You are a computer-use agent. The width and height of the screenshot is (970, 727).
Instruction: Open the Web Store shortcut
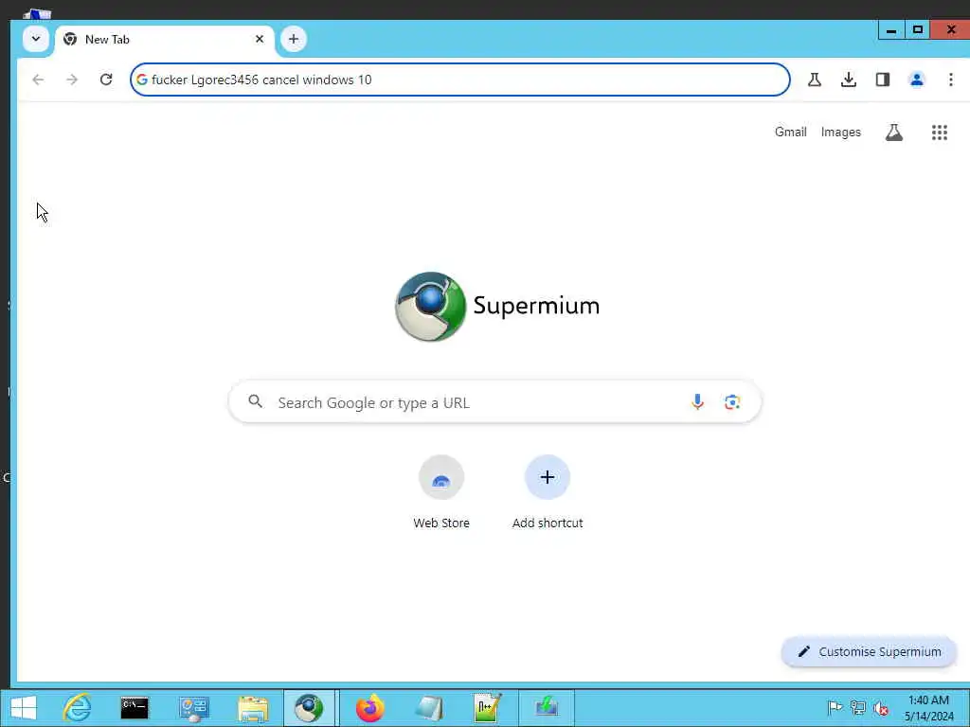(441, 492)
